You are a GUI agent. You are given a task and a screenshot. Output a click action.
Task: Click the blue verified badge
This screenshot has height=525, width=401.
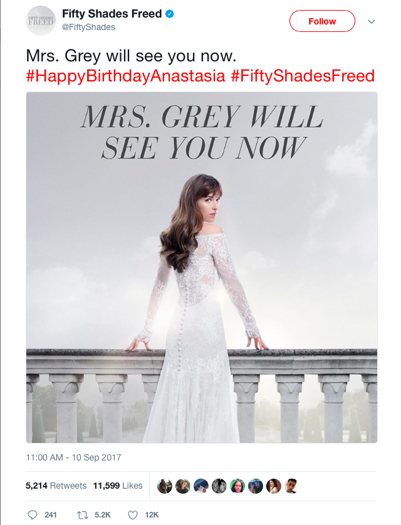pos(169,14)
